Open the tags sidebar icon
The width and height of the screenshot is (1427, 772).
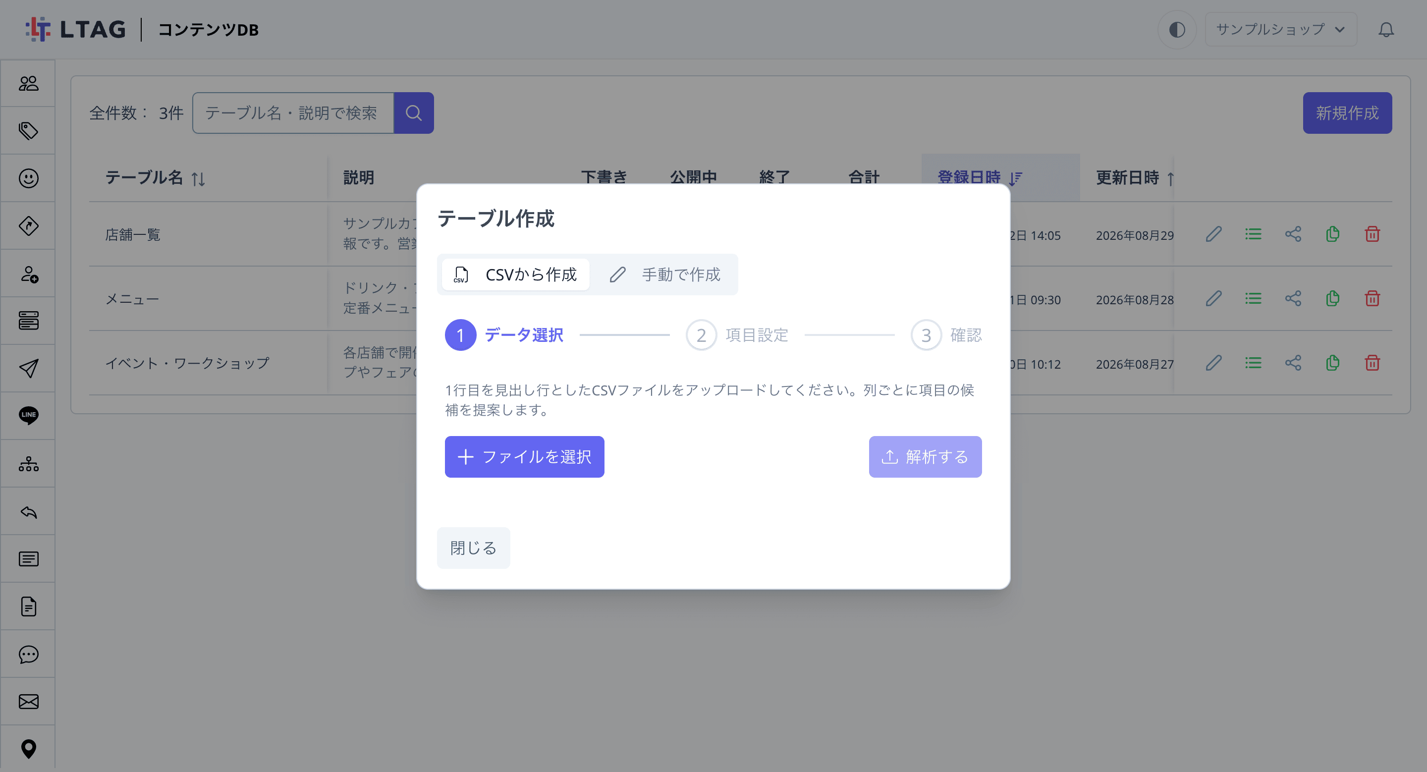click(28, 131)
